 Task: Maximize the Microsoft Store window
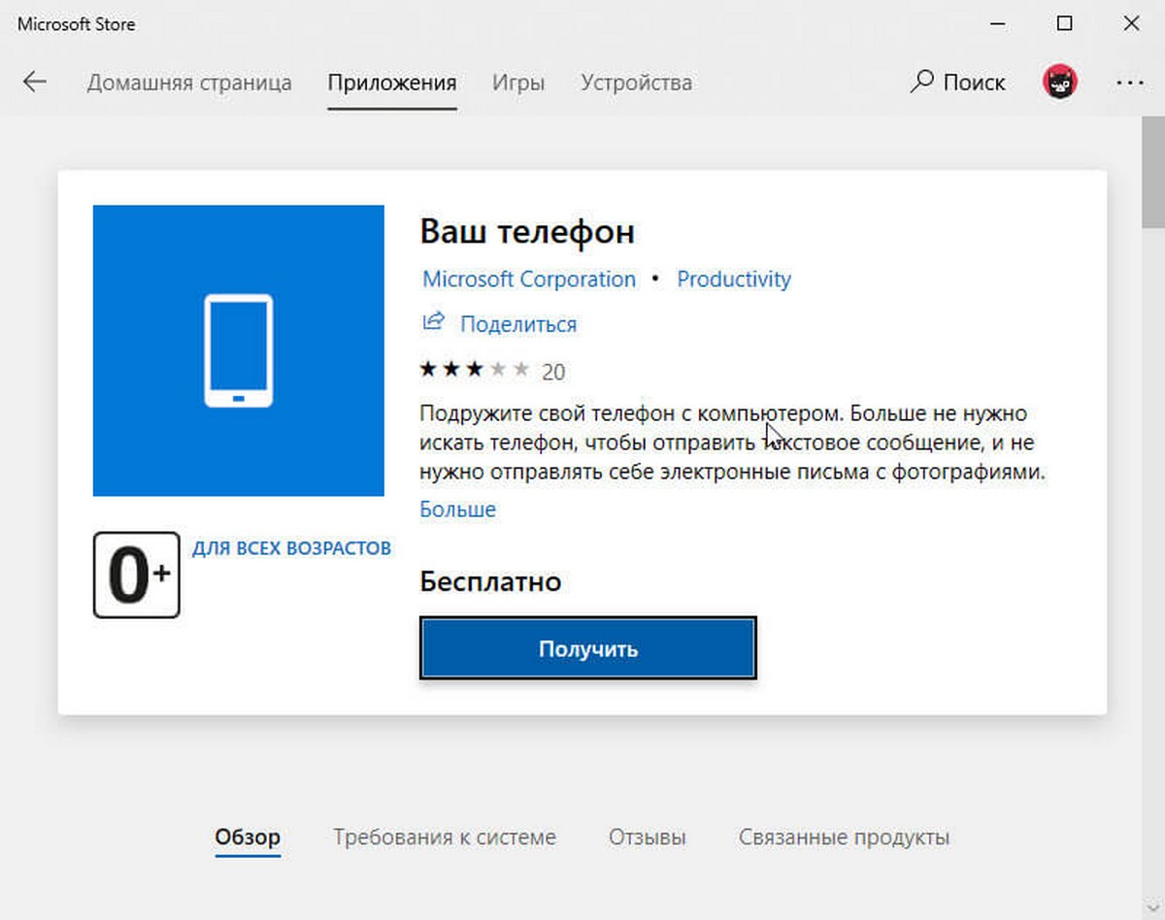(1064, 24)
